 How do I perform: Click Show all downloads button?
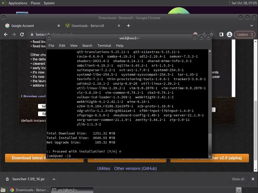pyautogui.click(x=238, y=179)
